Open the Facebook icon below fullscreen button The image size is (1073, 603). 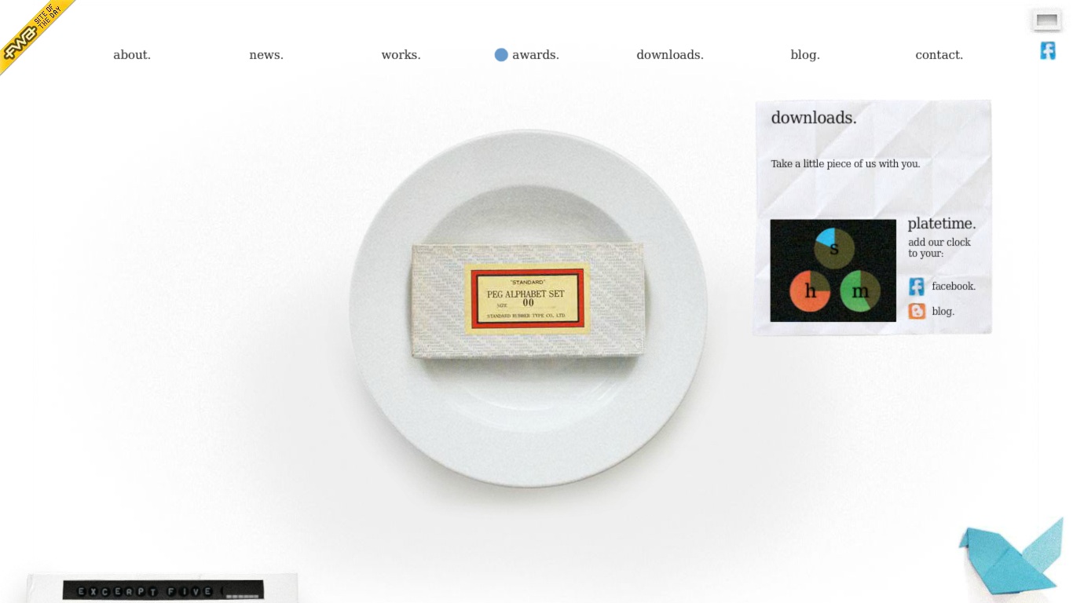[1048, 51]
